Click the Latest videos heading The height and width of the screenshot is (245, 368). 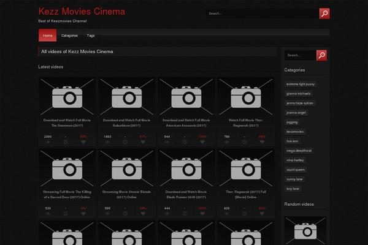pyautogui.click(x=51, y=67)
